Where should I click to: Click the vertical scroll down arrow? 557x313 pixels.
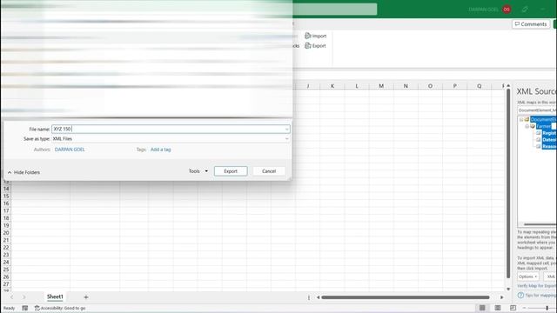(508, 289)
